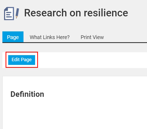Click the document sheet in the wiki icon
147x129 pixels.
(9, 13)
